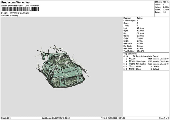Click the 2708 dark thread color swatch
The image size is (170, 120).
(129, 59)
